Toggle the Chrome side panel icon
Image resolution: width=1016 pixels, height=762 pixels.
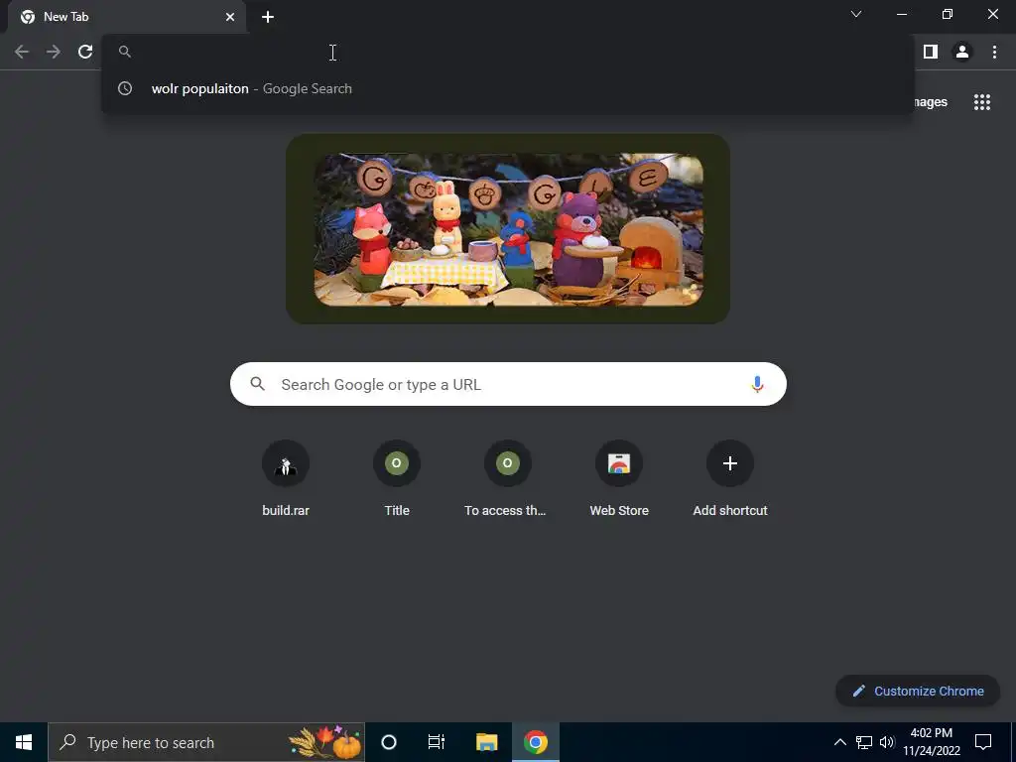(931, 52)
